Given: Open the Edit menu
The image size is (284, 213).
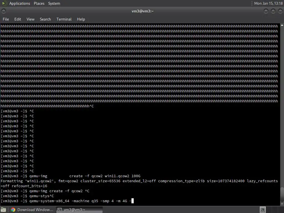Looking at the screenshot, I should click(x=17, y=19).
